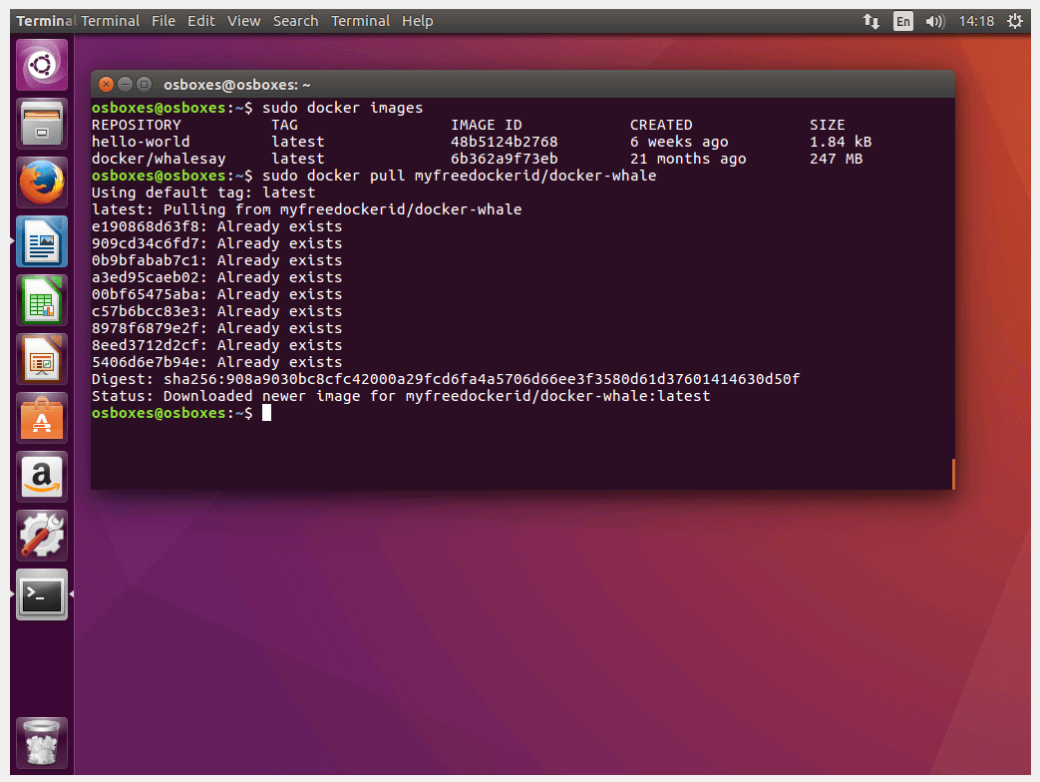The image size is (1040, 782).
Task: Click the c57b6bcc83e3 layer line
Action: (217, 312)
